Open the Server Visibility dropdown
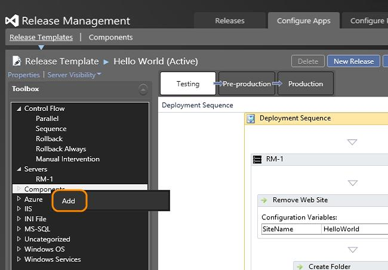 pos(74,75)
